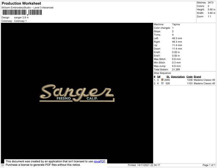Click the EndY value 0.00 in

pyautogui.click(x=176, y=56)
